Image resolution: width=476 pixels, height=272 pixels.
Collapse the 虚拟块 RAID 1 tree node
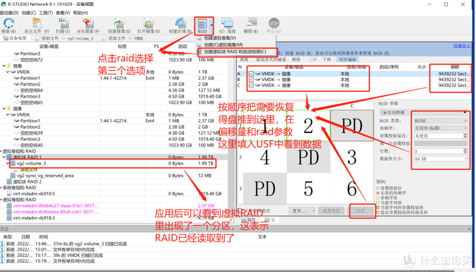click(x=4, y=157)
